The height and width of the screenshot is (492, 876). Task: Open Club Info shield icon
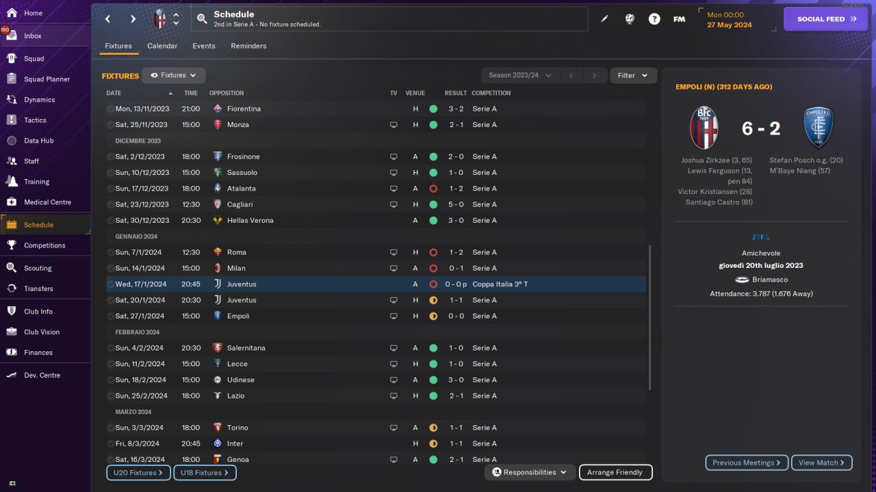point(12,312)
